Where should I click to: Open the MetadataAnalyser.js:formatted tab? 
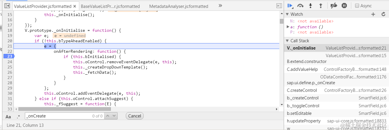[x=179, y=6]
